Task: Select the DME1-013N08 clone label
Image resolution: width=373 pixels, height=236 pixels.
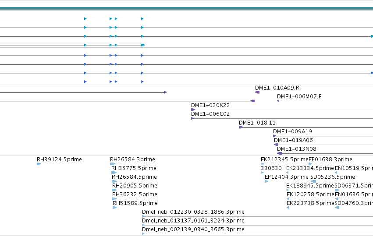Action: pyautogui.click(x=297, y=149)
